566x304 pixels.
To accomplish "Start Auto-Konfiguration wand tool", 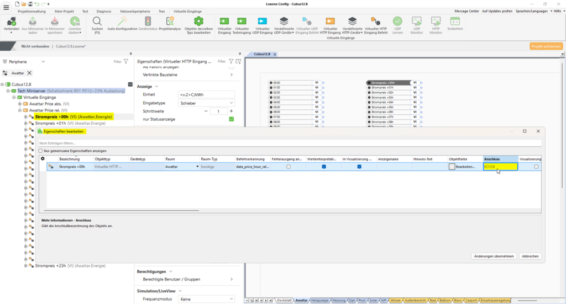I will tap(122, 21).
